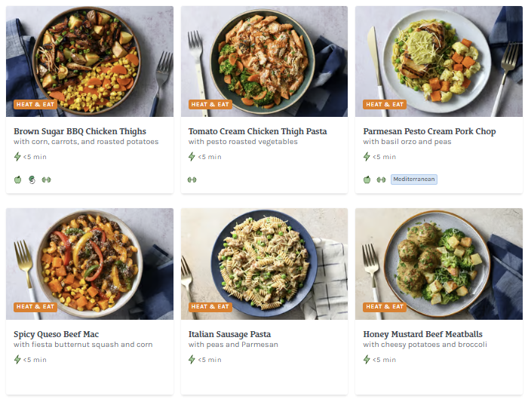Click Heat & Eat badge on Spicy Queso photo
This screenshot has height=402, width=528.
coord(35,307)
